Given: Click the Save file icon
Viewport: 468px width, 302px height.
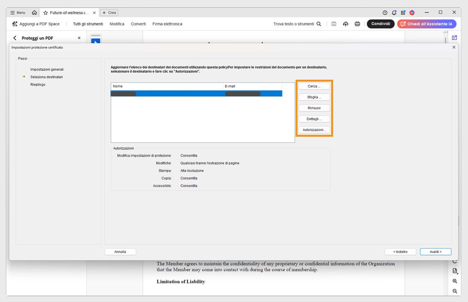Looking at the screenshot, I should (334, 24).
